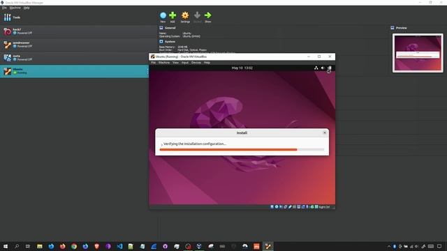Open Input menu in Ubuntu VM window

[x=185, y=63]
